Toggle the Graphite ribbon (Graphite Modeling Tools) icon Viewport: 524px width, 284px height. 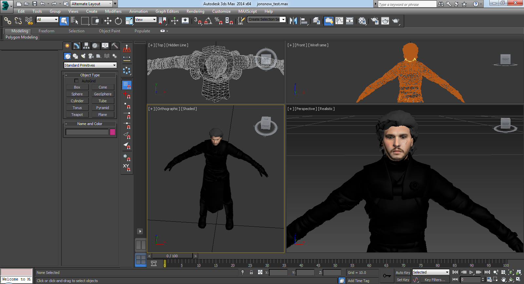(328, 21)
